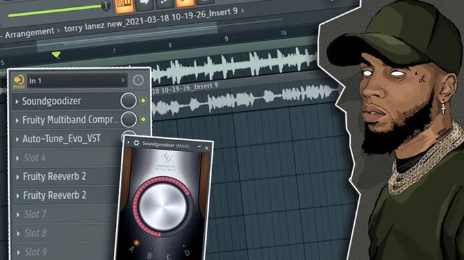Select the Fruity Multiband Compr.. effect slot name
The width and height of the screenshot is (464, 260).
click(x=70, y=120)
